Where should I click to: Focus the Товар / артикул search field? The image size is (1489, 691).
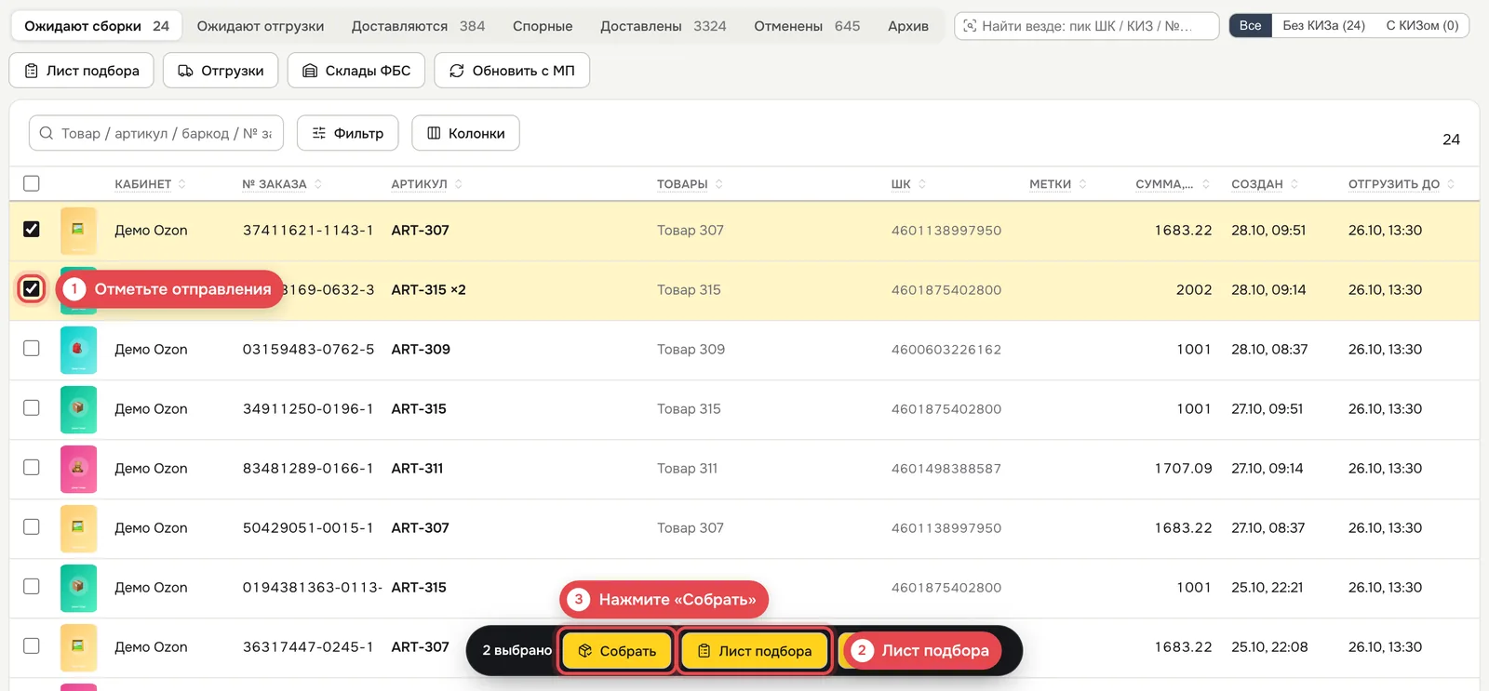(156, 133)
